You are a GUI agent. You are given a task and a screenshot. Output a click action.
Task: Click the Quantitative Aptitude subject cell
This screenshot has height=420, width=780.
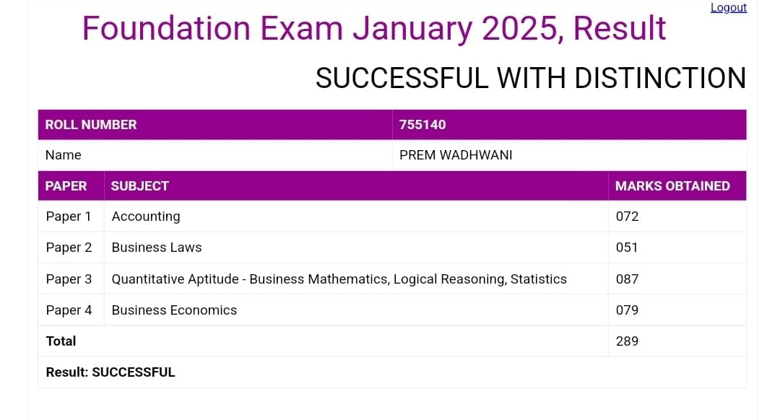pyautogui.click(x=339, y=279)
